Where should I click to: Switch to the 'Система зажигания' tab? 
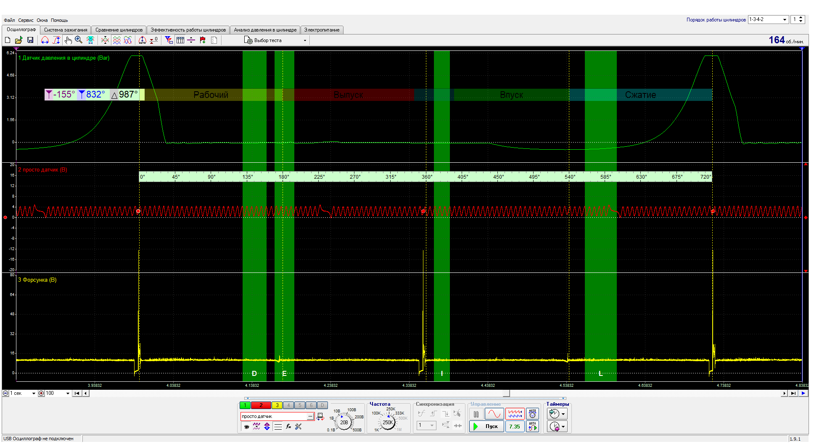point(66,30)
